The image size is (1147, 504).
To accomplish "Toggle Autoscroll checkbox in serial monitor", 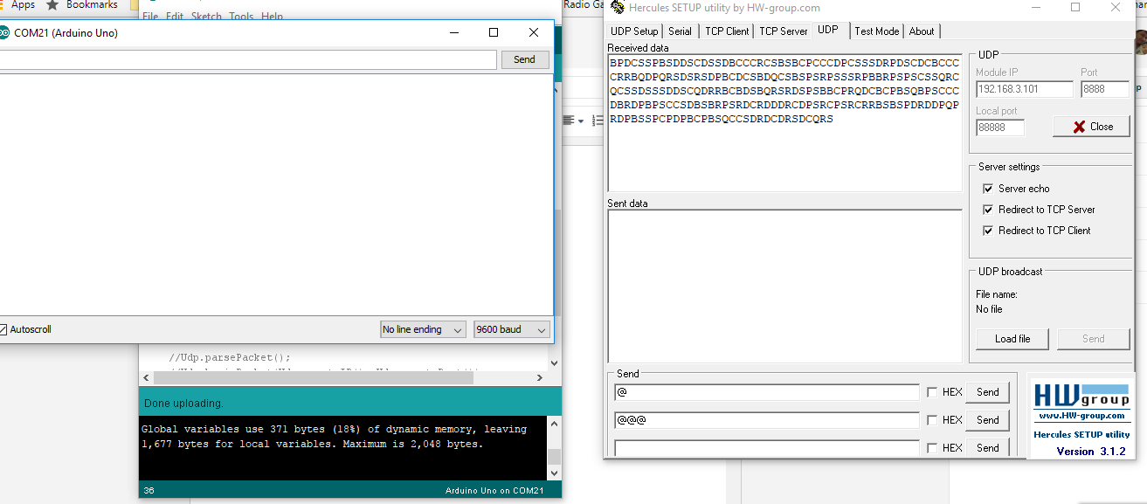I will click(x=3, y=329).
